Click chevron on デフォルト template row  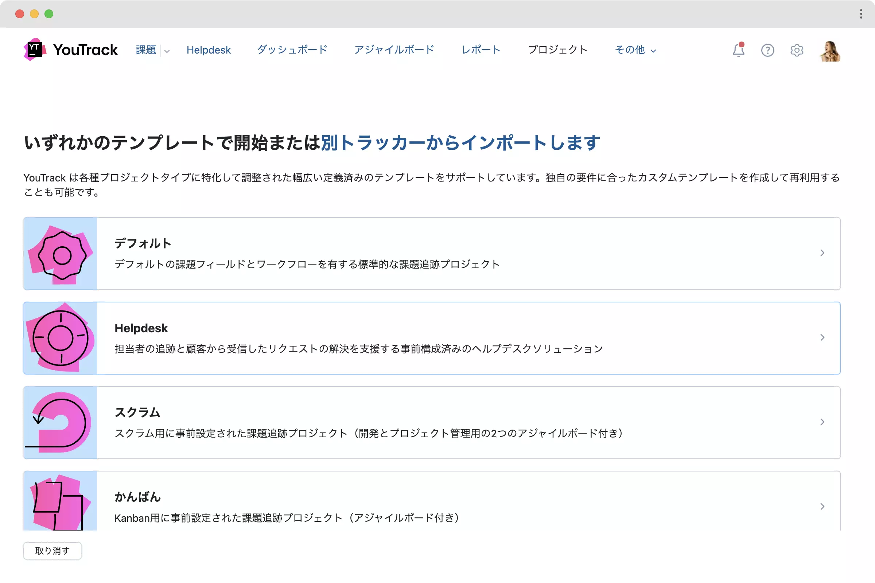click(822, 253)
